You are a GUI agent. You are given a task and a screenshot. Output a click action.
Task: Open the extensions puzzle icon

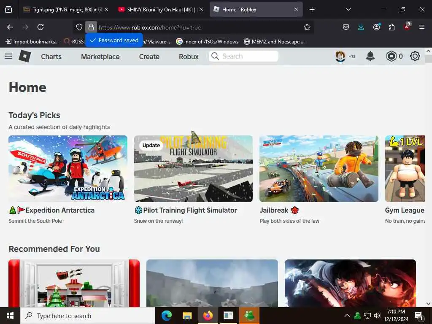(391, 27)
